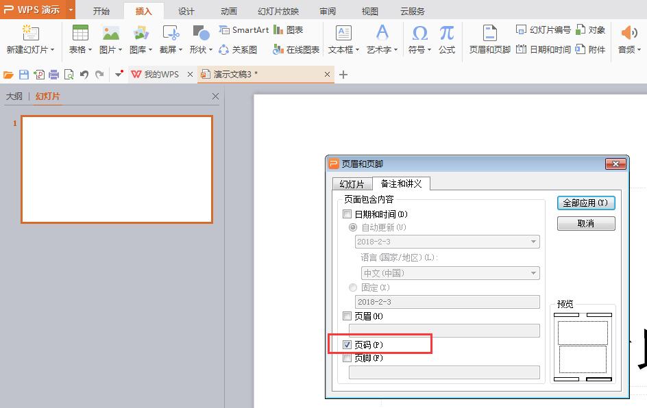Open the WPS 演示 application menu arrow
The height and width of the screenshot is (408, 647).
(x=71, y=10)
